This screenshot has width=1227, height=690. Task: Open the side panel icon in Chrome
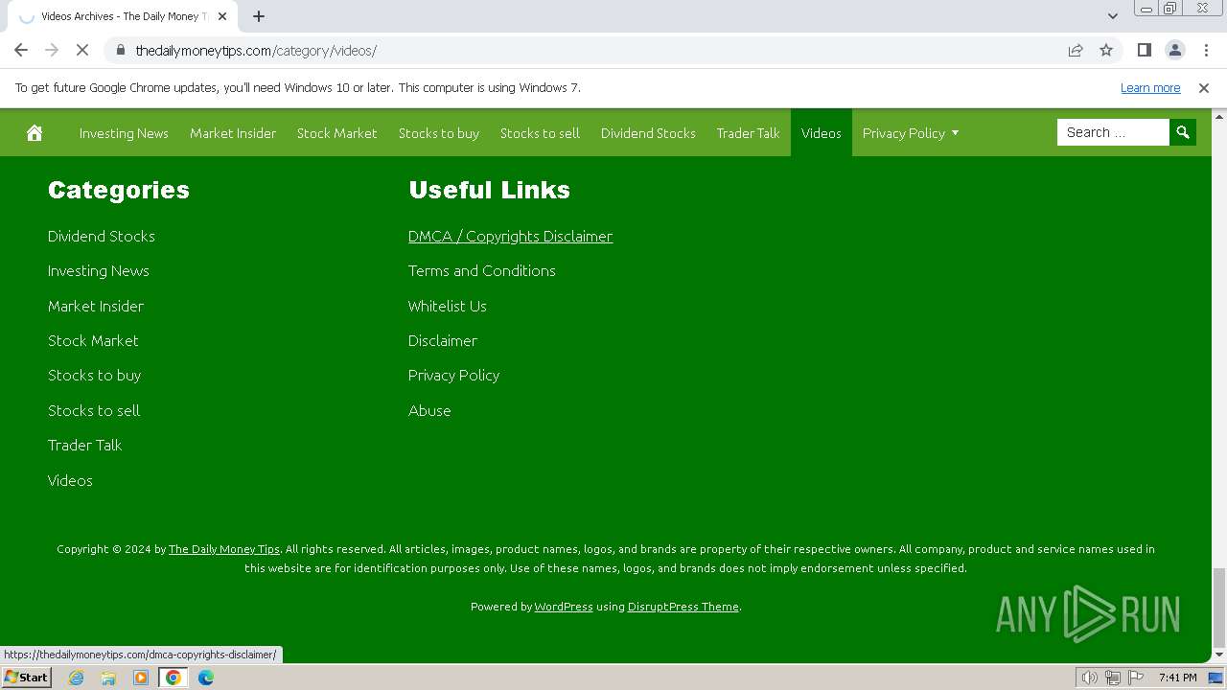(1145, 50)
